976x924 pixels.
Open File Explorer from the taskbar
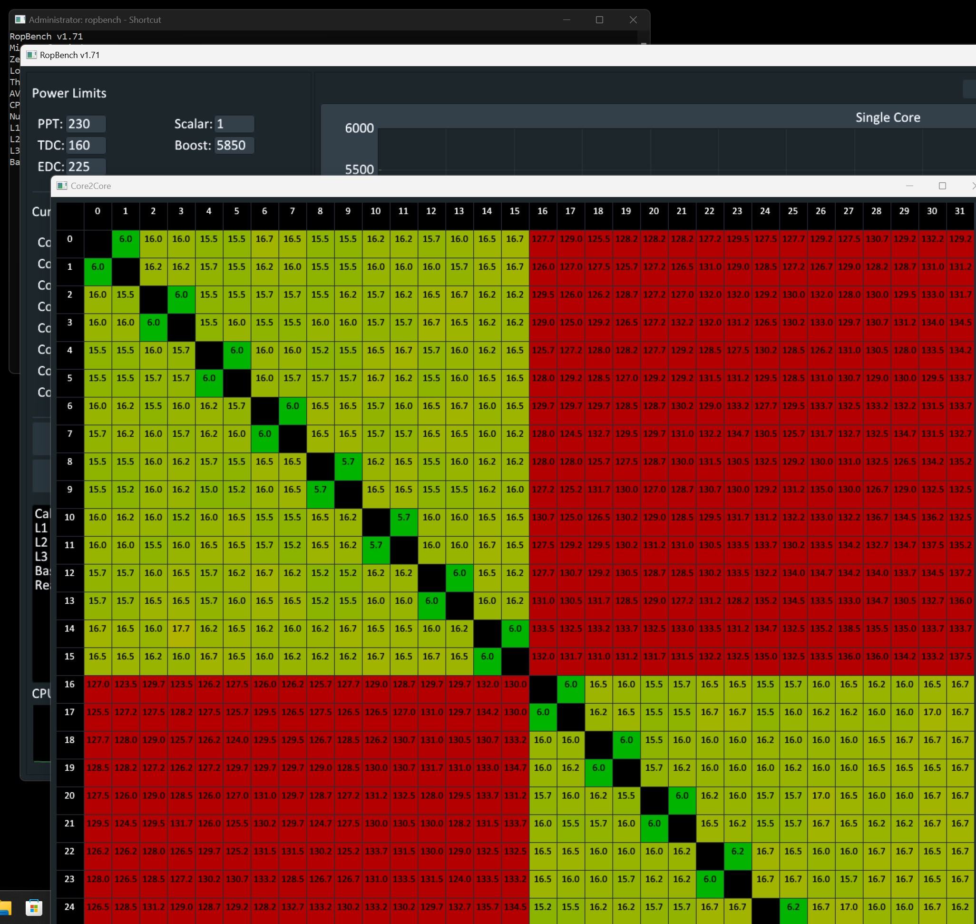point(4,907)
